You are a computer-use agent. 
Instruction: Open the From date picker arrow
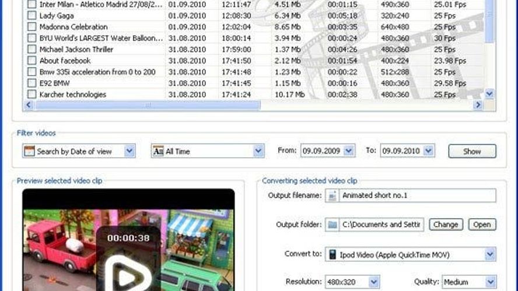[x=349, y=151]
